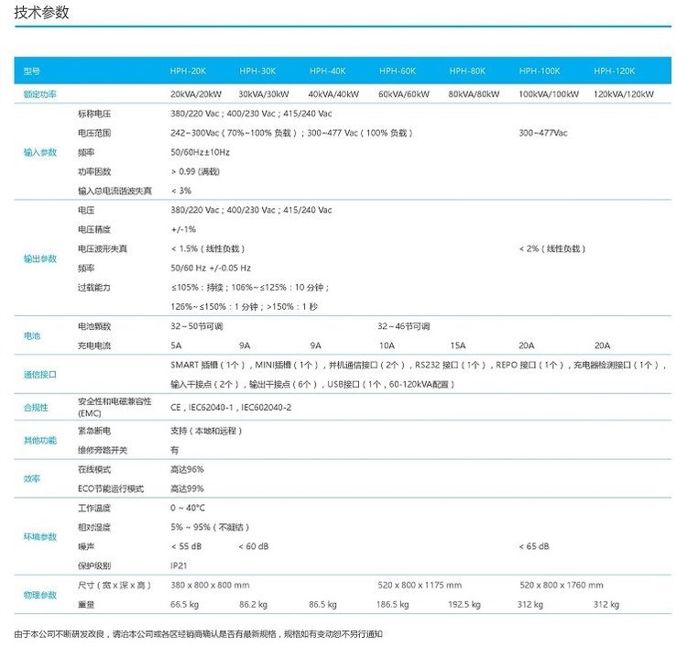This screenshot has width=687, height=658.
Task: Click the 520 x 800 x 1760 mm value
Action: click(x=562, y=585)
